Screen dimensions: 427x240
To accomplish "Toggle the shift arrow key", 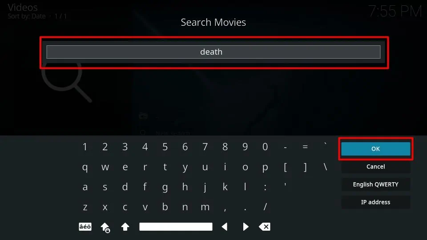I will [x=125, y=227].
